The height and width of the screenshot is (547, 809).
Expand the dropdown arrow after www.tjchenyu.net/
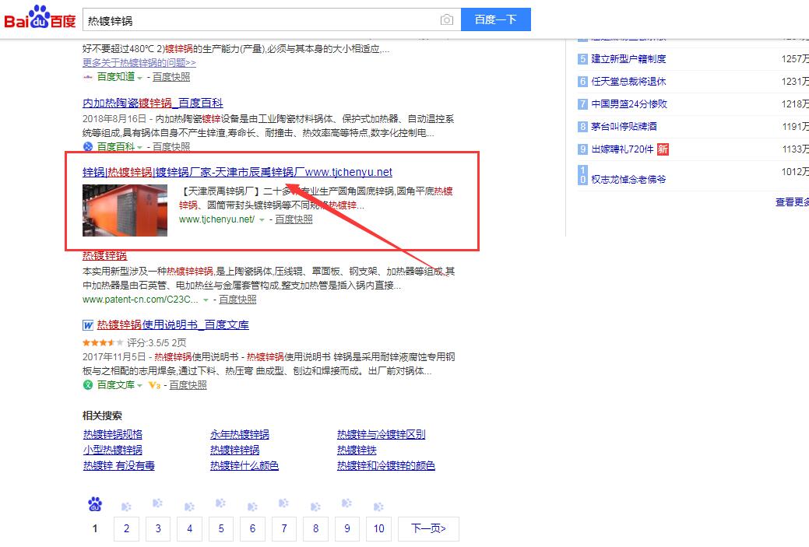coord(262,220)
